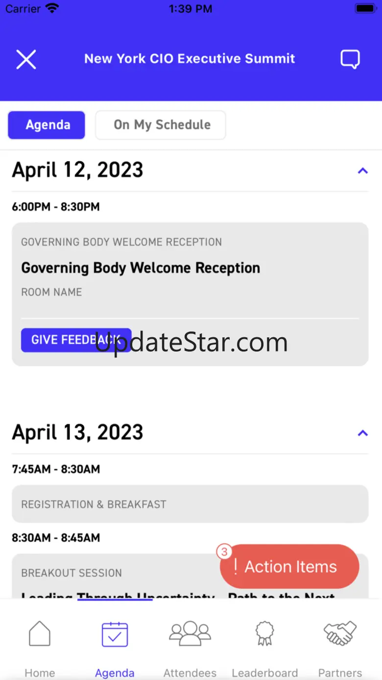Close the summit view with X icon
The height and width of the screenshot is (680, 382).
pyautogui.click(x=26, y=59)
